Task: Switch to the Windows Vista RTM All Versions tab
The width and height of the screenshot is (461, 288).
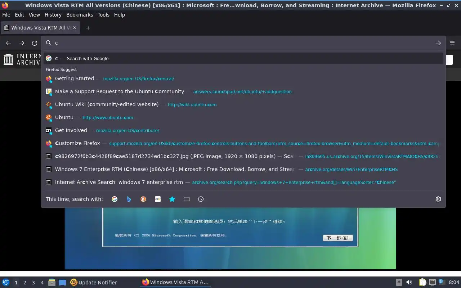Action: click(x=41, y=28)
